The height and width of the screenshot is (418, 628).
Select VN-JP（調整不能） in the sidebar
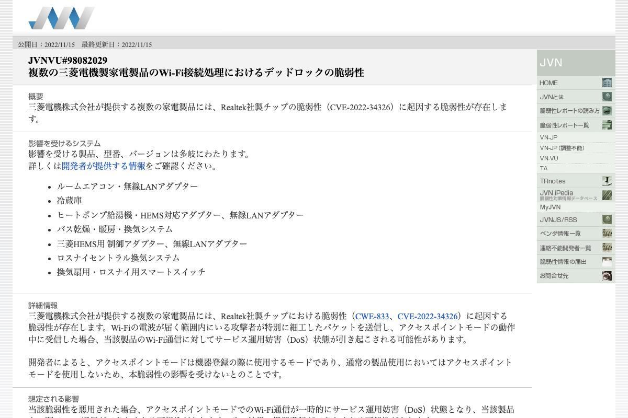[576, 148]
